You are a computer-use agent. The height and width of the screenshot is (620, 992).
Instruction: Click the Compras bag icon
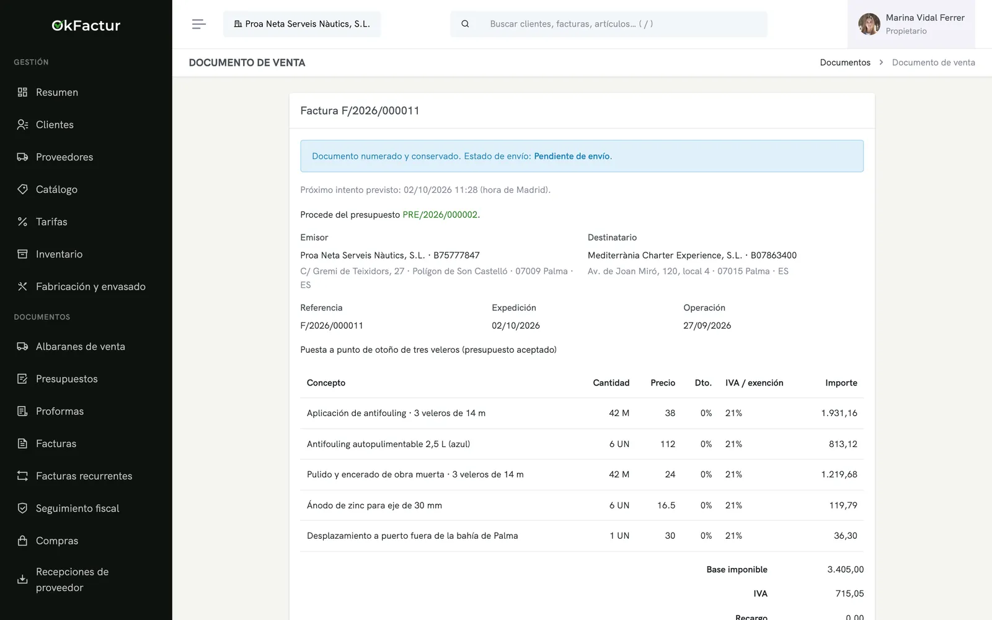tap(22, 541)
